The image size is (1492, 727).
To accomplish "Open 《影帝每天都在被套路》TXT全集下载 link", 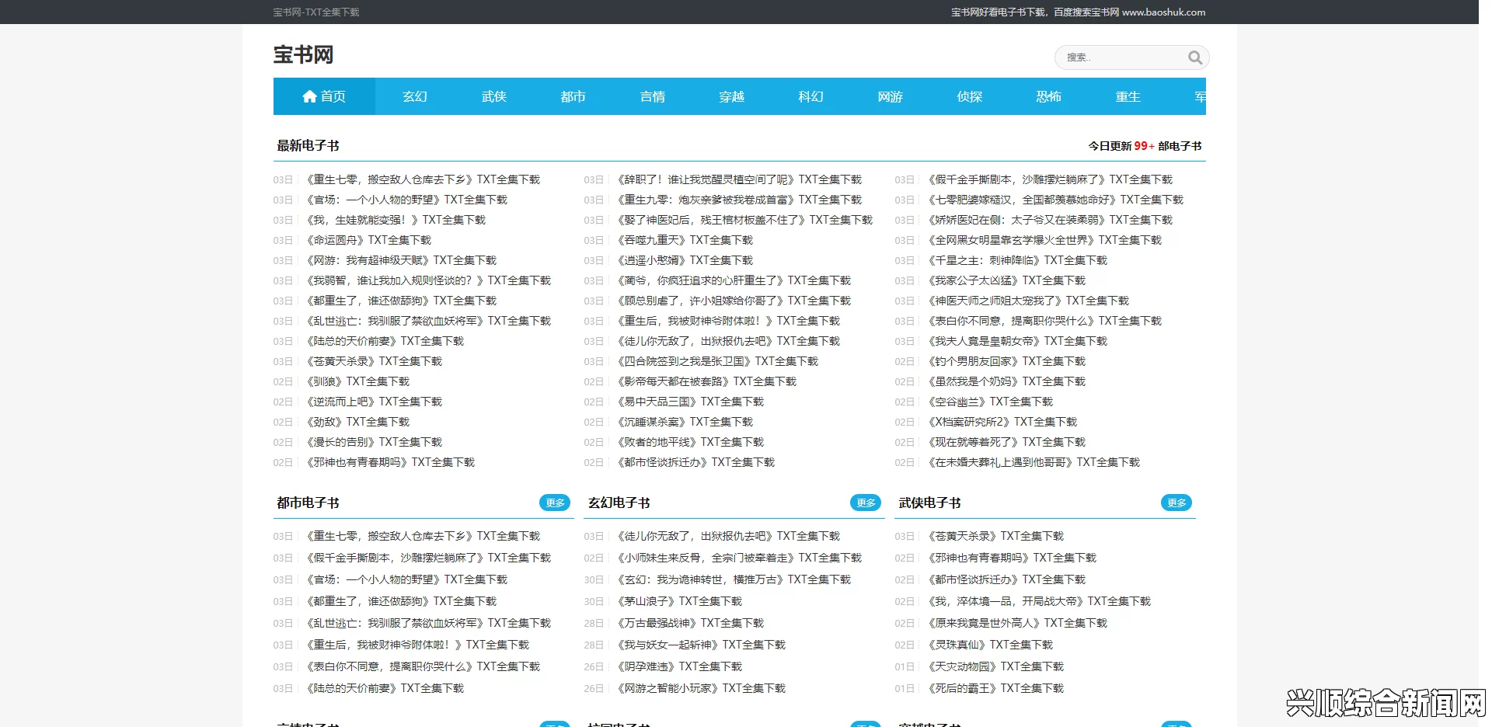I will 706,381.
